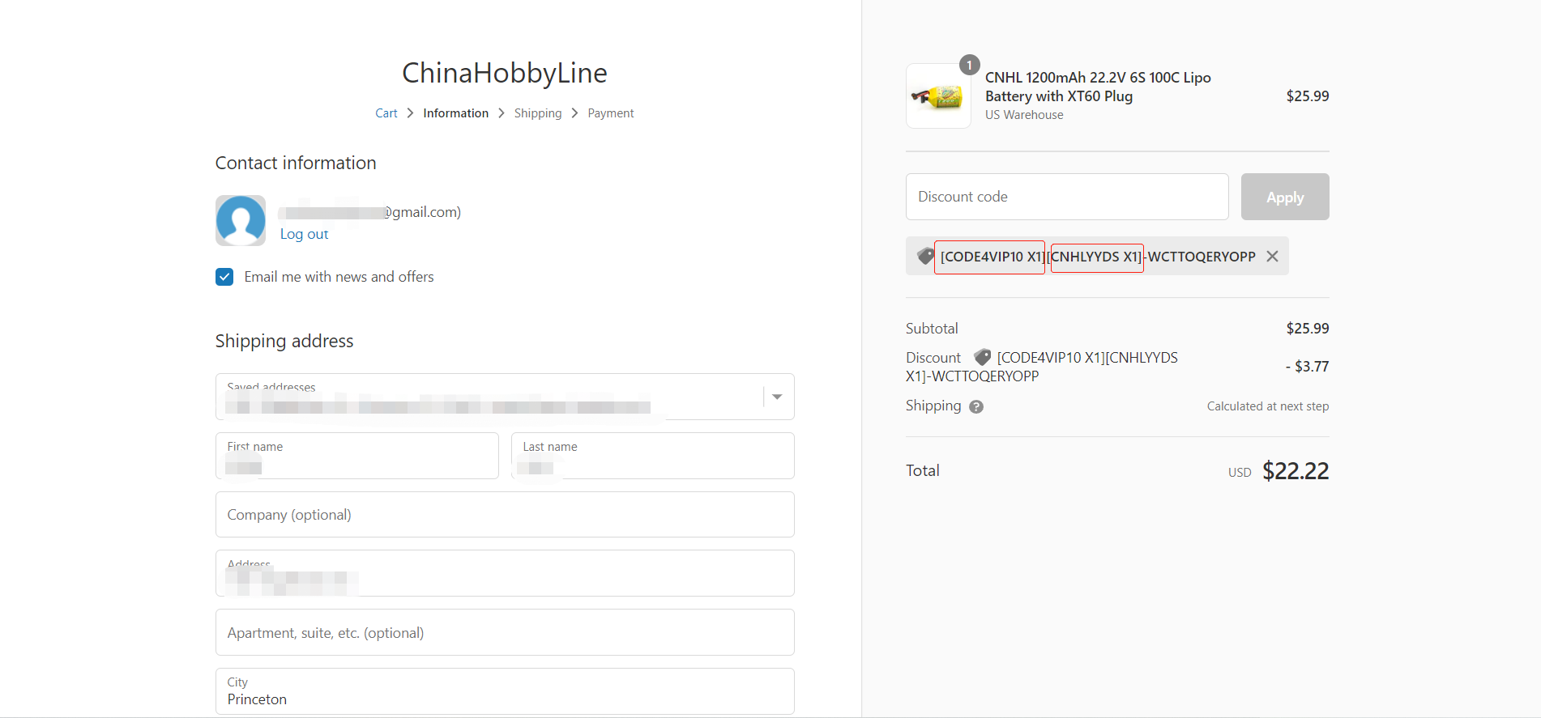This screenshot has height=718, width=1541.
Task: Select the Payment breadcrumb step
Action: 611,113
